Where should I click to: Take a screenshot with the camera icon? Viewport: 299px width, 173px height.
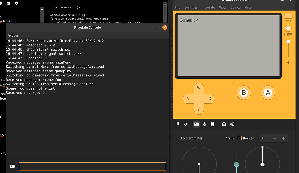click(224, 124)
